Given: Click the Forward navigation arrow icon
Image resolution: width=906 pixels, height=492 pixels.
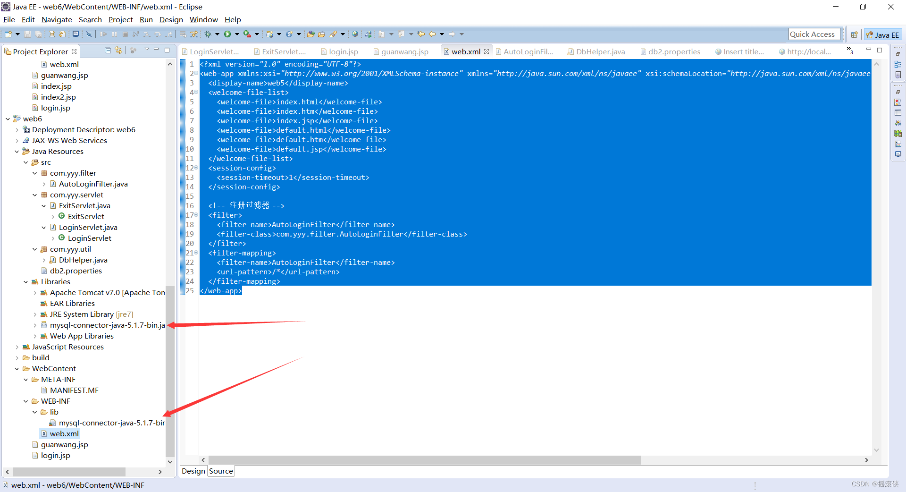Looking at the screenshot, I should point(452,34).
